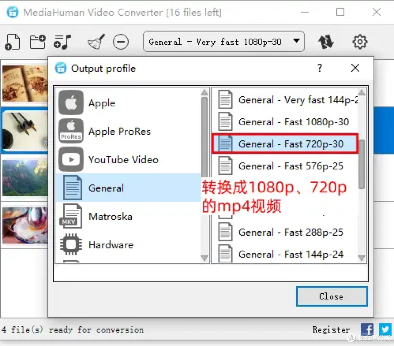Select the tea bowl video thumbnail
The image size is (394, 346).
tap(25, 225)
